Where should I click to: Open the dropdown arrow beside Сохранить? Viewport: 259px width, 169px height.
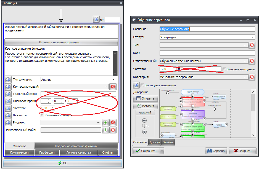point(162,151)
